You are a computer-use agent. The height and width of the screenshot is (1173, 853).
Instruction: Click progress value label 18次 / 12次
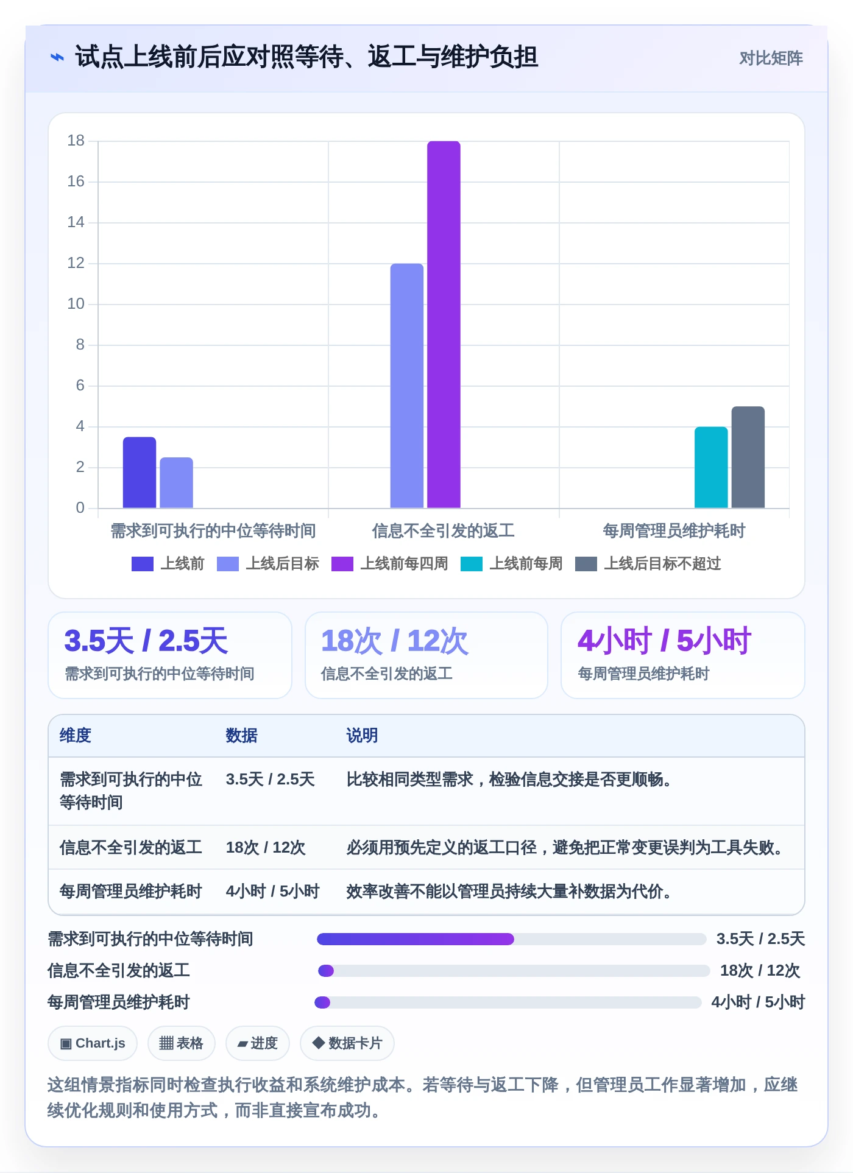760,971
